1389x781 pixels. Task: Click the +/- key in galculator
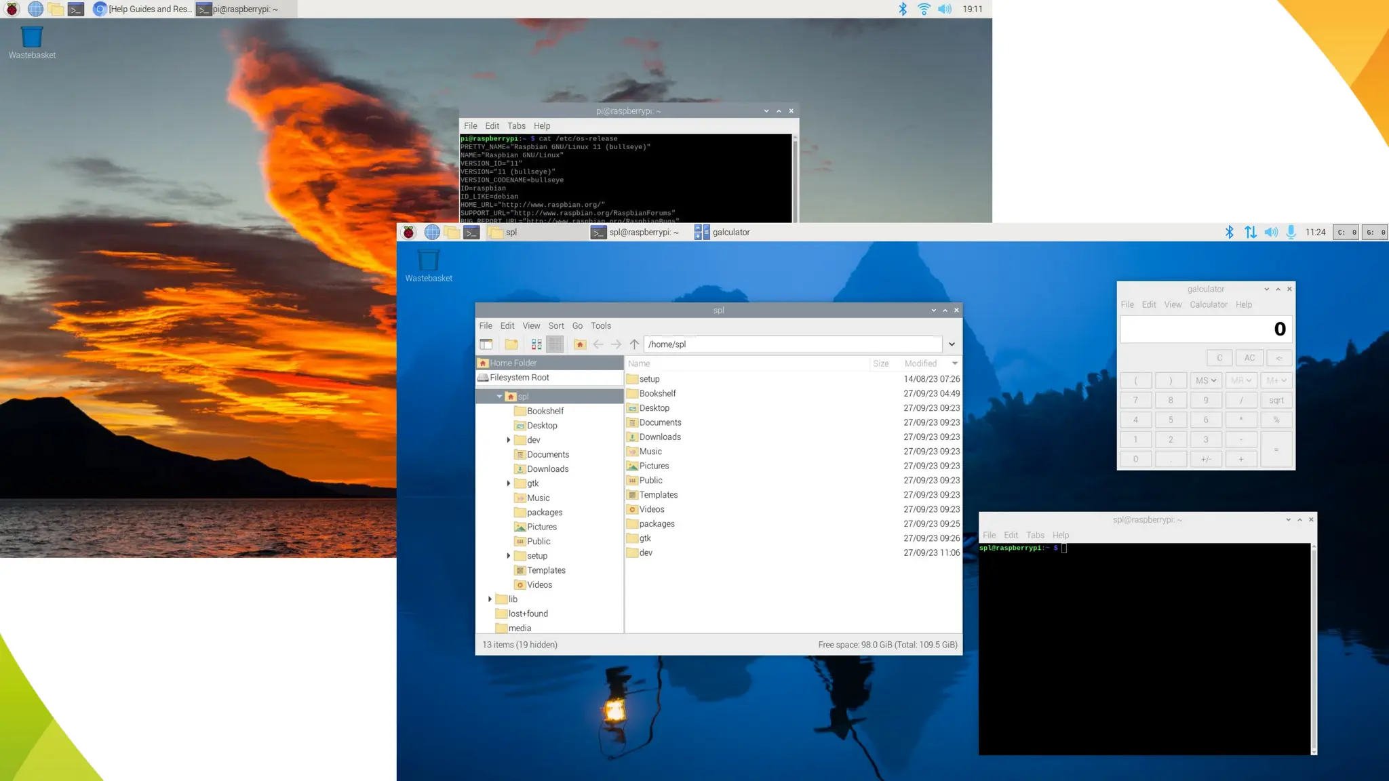[x=1206, y=459]
